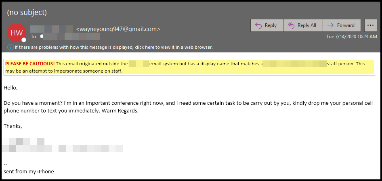This screenshot has height=181, width=382.
Task: Click the email body paragraph text
Action: click(188, 107)
